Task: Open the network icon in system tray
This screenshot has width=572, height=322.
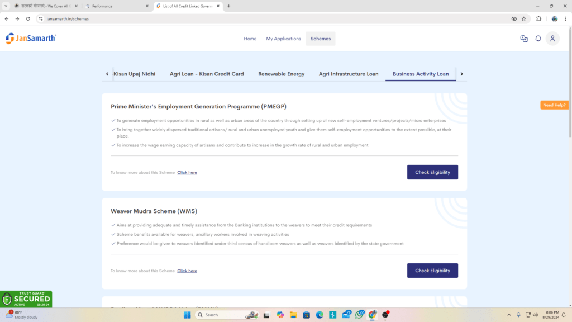Action: click(528, 315)
